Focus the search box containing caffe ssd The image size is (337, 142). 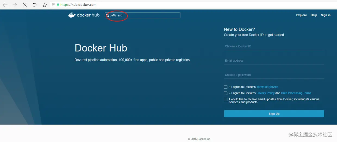[142, 15]
